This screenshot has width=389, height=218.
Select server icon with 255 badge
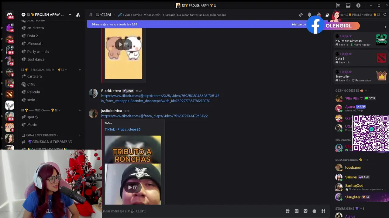click(10, 50)
